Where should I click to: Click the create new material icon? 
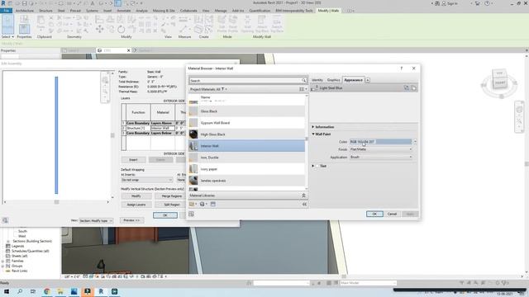(x=202, y=204)
